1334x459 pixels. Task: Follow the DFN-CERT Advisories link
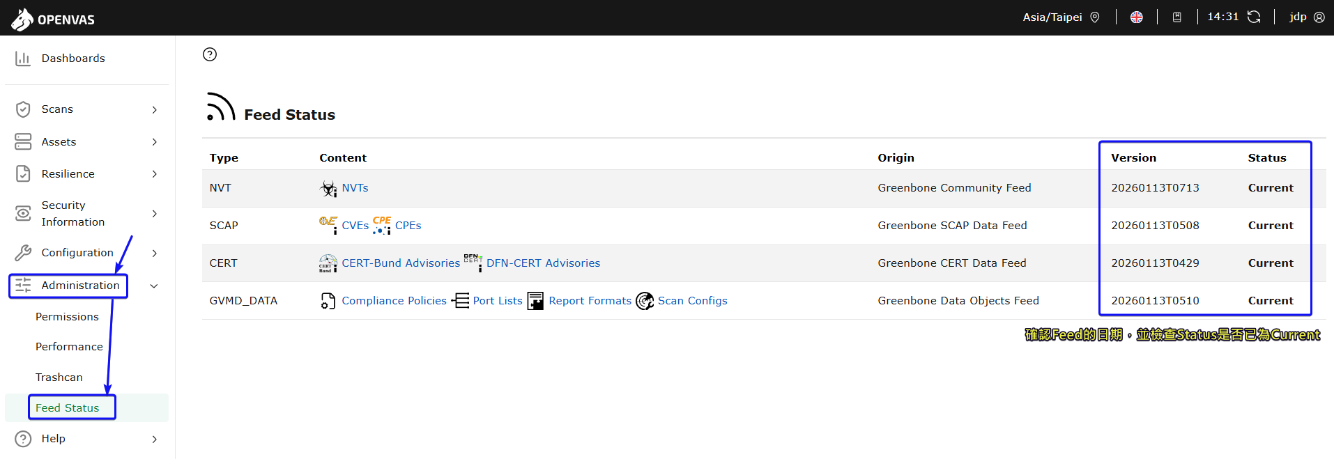click(x=543, y=263)
